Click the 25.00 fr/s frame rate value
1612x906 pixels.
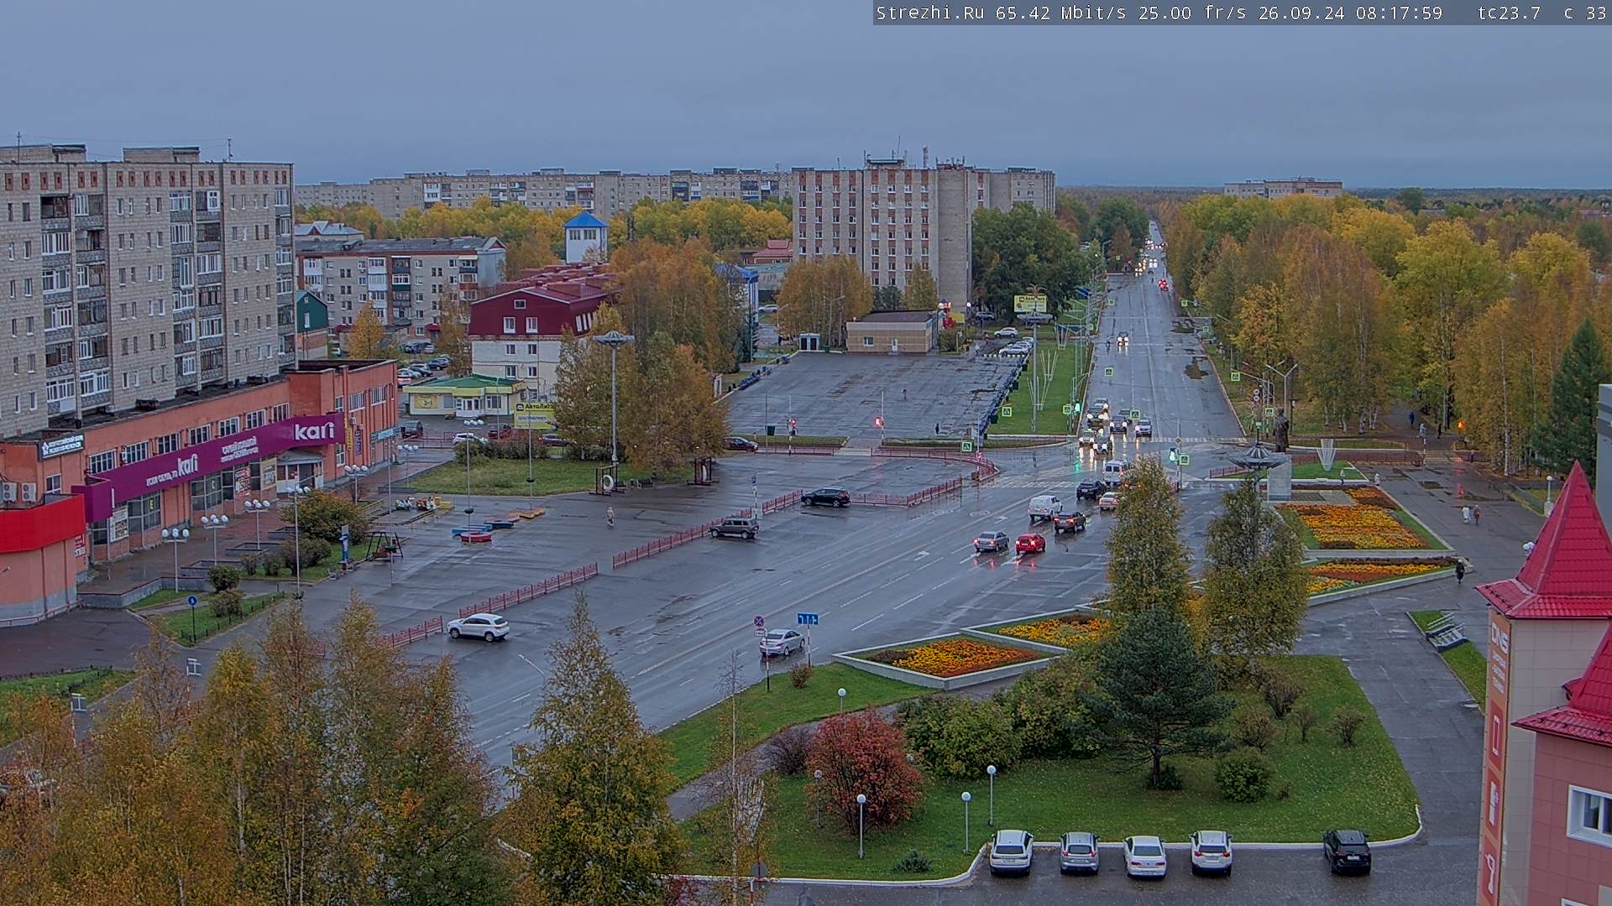click(1192, 13)
